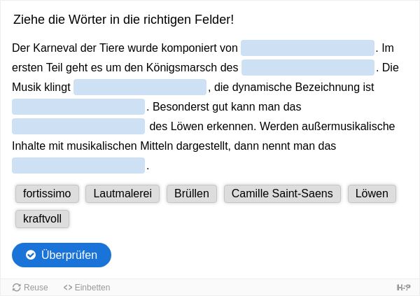Screen dimensions: 420x296
Task: Choose the Camille Saint-Saens word tile
Action: click(x=282, y=194)
